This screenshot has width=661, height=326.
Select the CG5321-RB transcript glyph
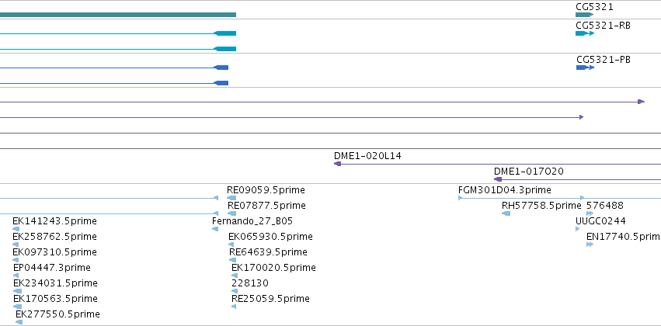pyautogui.click(x=585, y=33)
